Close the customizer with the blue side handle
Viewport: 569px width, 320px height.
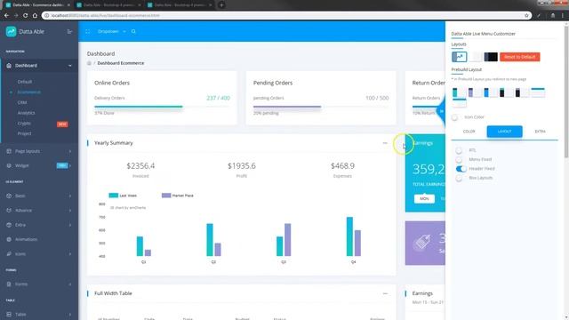[441, 111]
